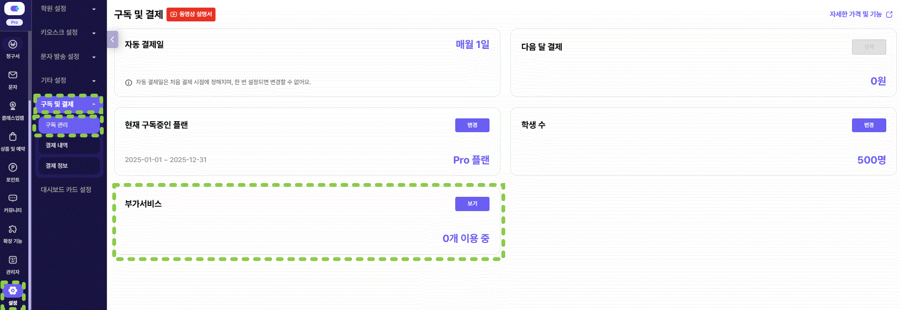901x310 pixels.
Task: Click the app logo above Pro badge
Action: [x=14, y=9]
